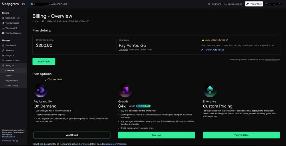Click the Voice Agent icon

point(3,28)
